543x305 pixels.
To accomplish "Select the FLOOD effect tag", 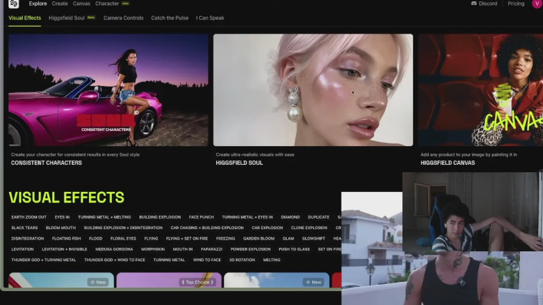I will coord(95,238).
